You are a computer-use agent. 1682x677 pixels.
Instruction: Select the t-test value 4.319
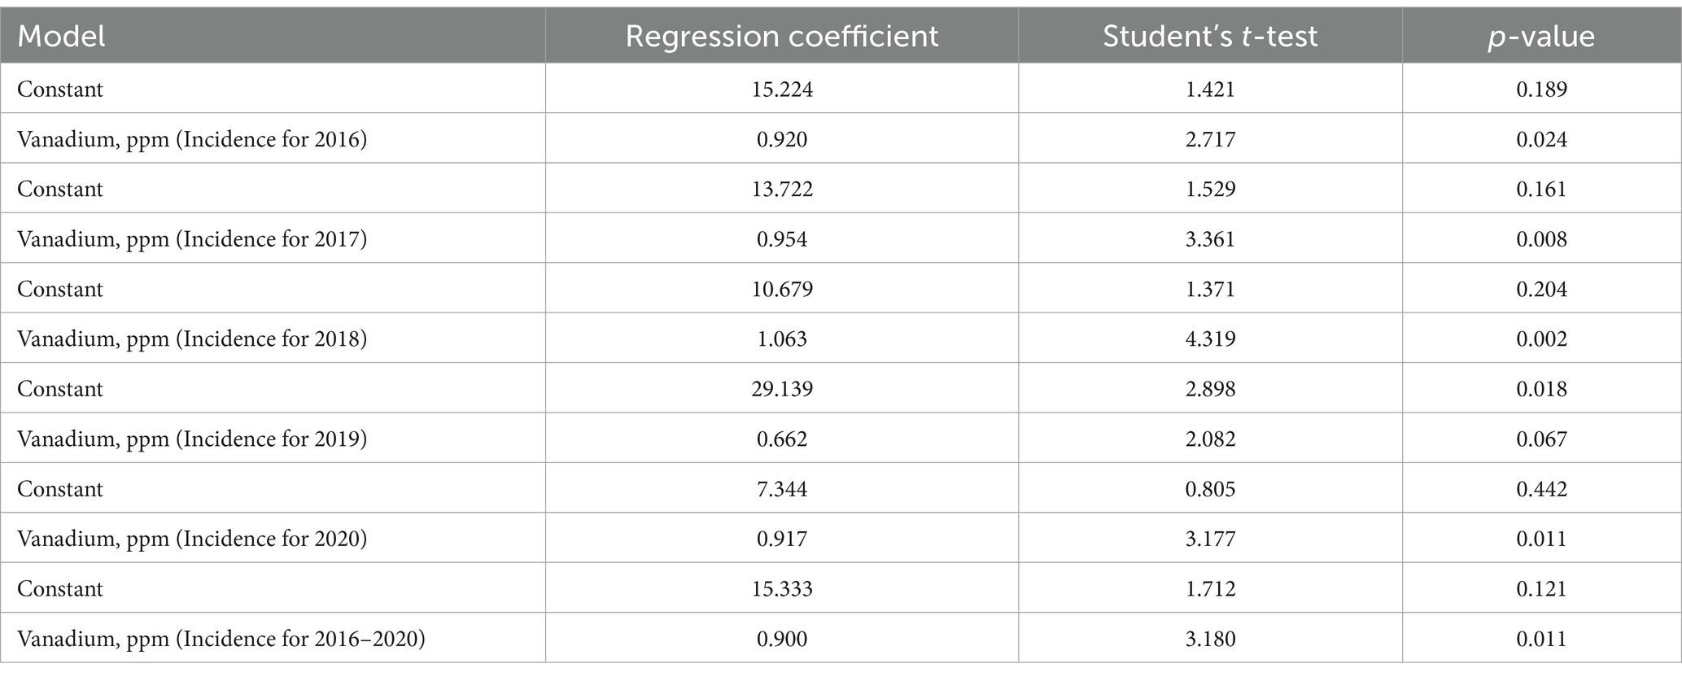tap(1210, 338)
